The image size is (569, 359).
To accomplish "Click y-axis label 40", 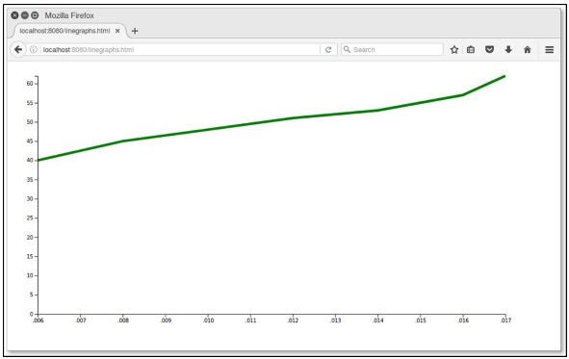I will point(30,161).
